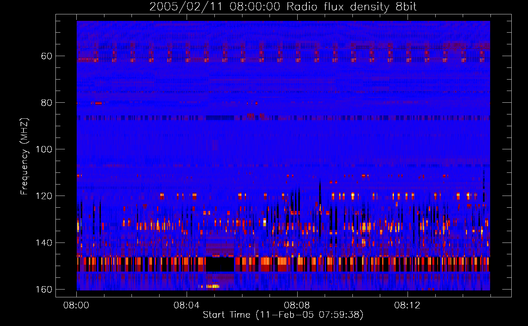This screenshot has width=528, height=326.
Task: Click the 120 frequency tick label
Action: pyautogui.click(x=44, y=196)
